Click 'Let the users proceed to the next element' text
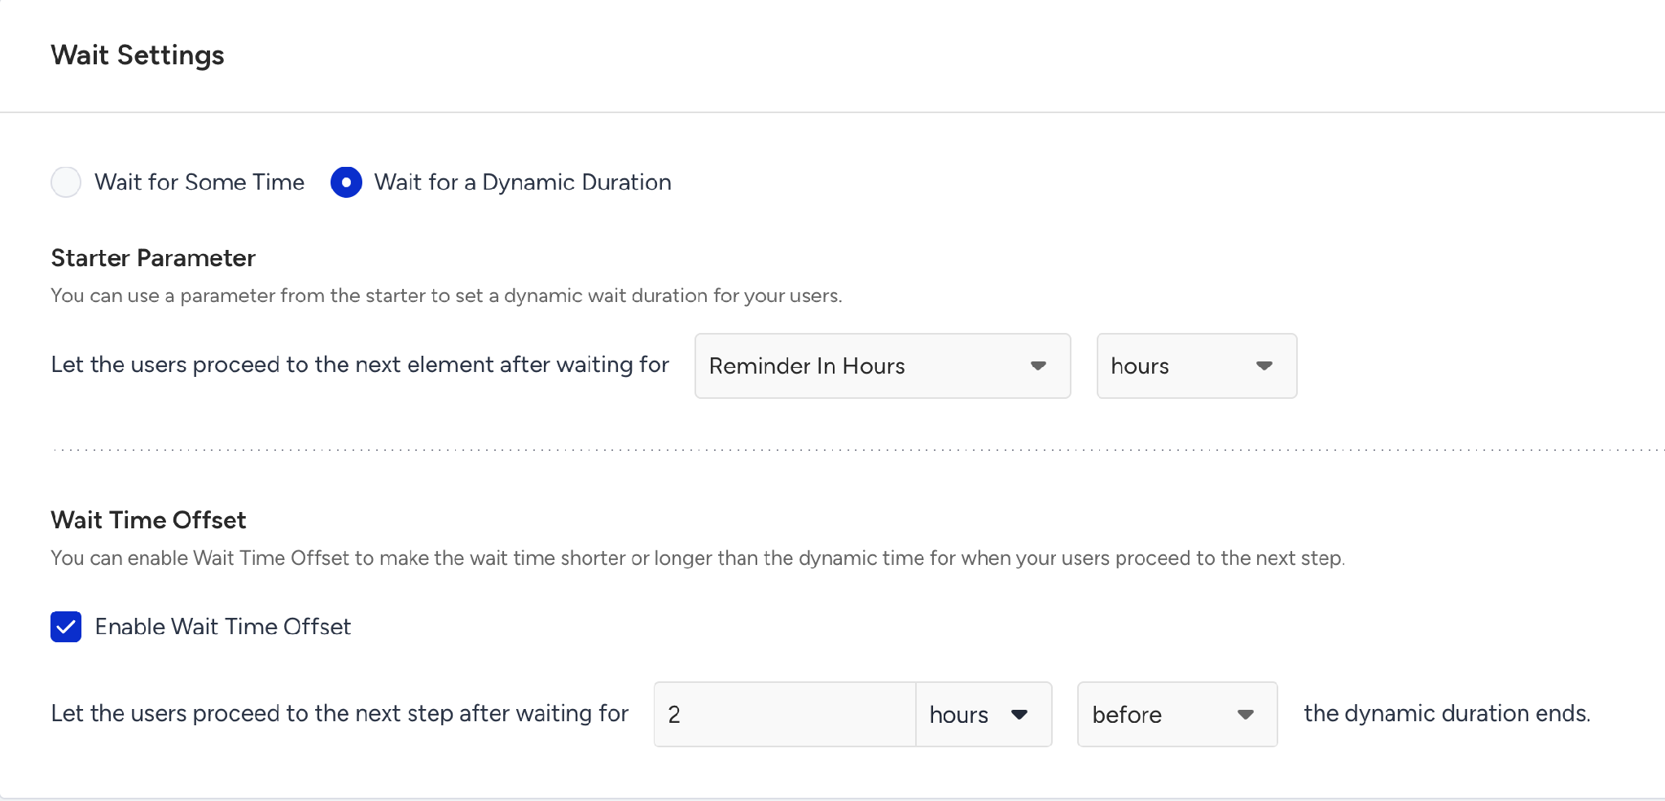 click(360, 365)
